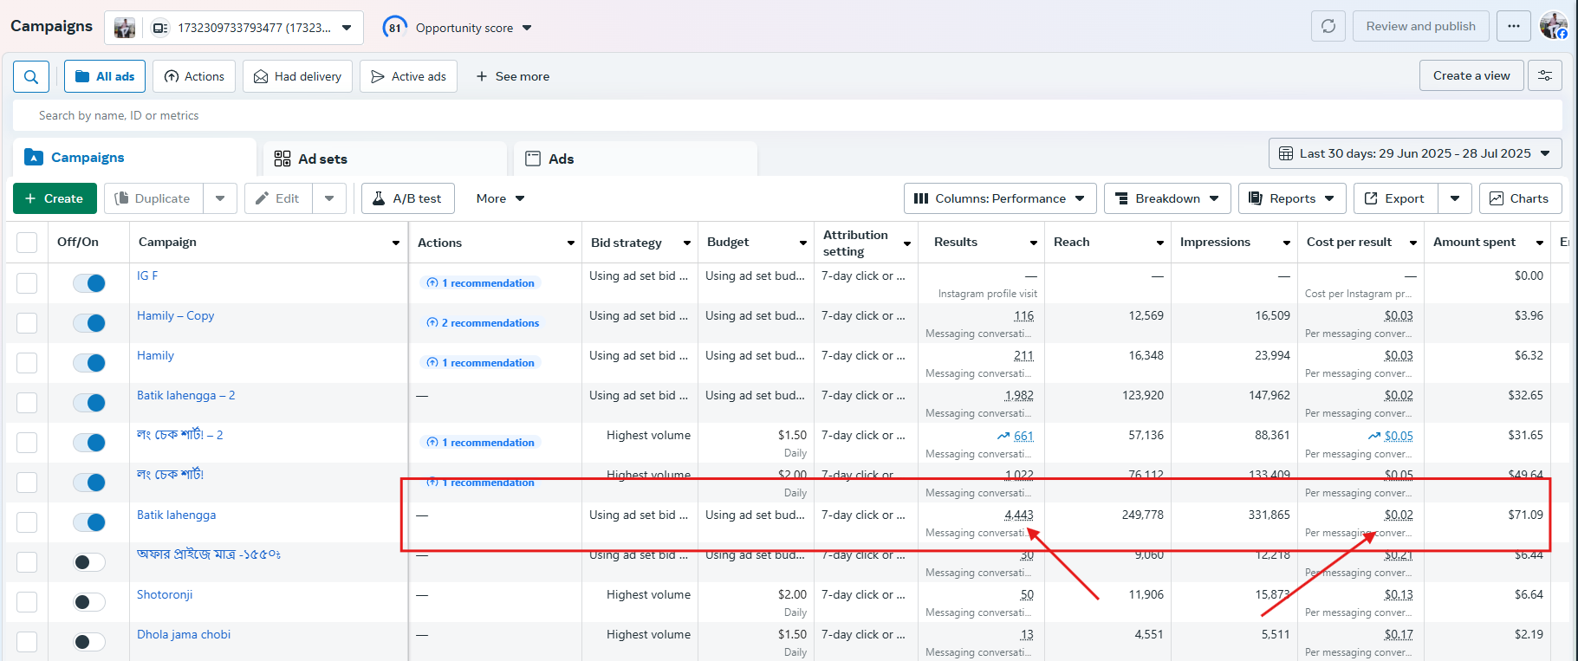Turn off the Hamily campaign toggle

(x=89, y=363)
